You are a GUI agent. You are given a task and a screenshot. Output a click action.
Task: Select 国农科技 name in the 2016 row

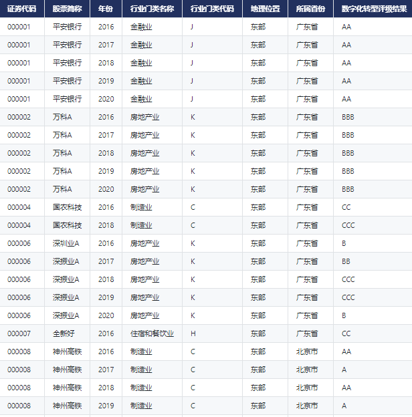click(67, 207)
